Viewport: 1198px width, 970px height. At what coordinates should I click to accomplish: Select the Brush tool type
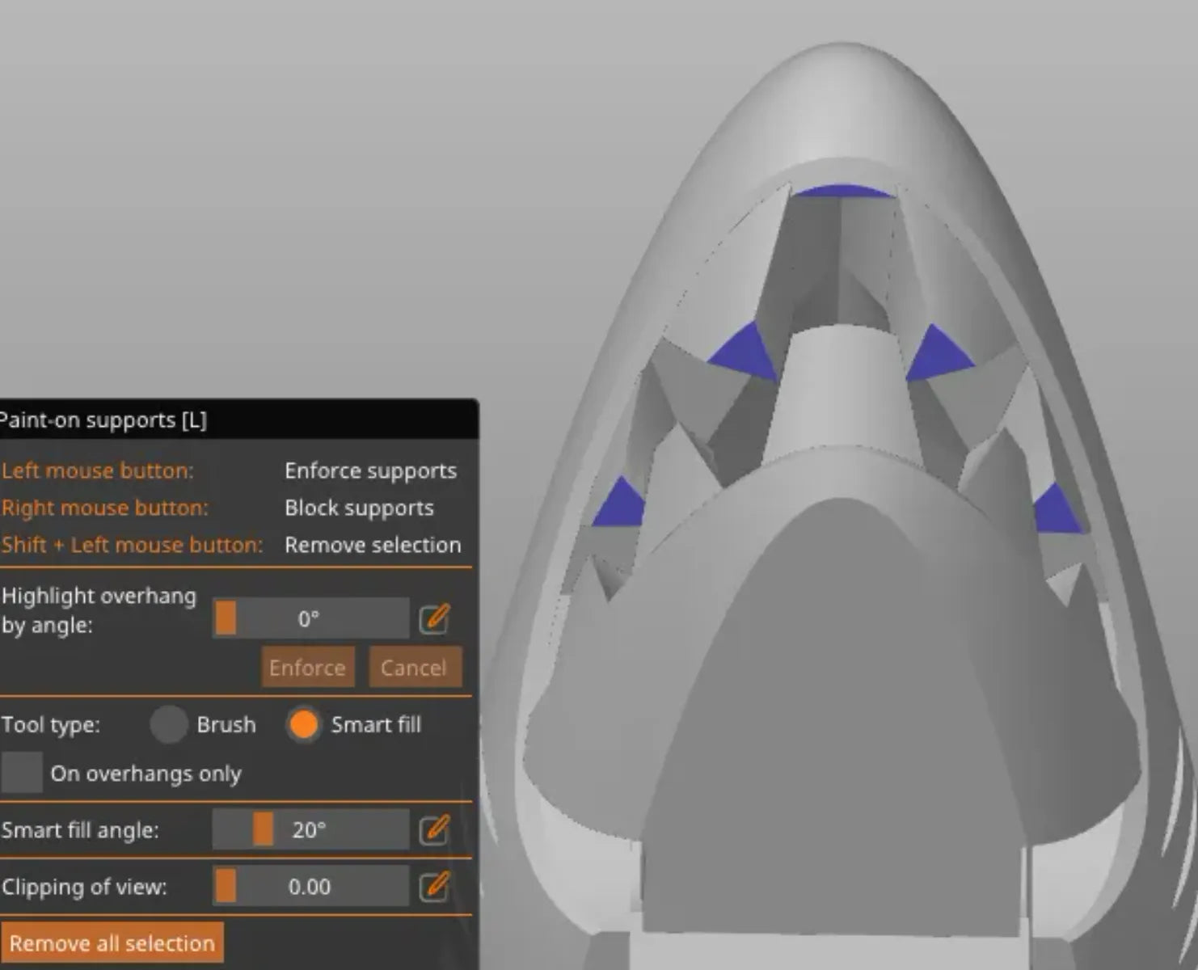click(x=169, y=724)
